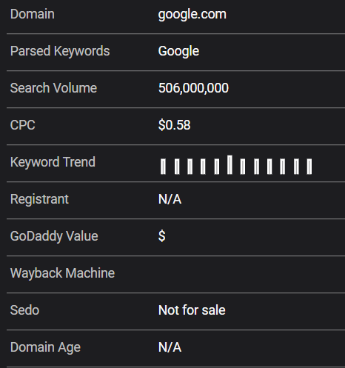Click the google.com domain value
Viewport: 345px width, 368px height.
point(192,15)
